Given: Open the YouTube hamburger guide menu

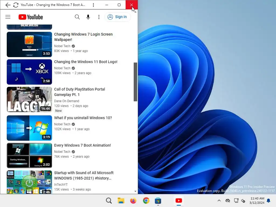Looking at the screenshot, I should (8, 17).
